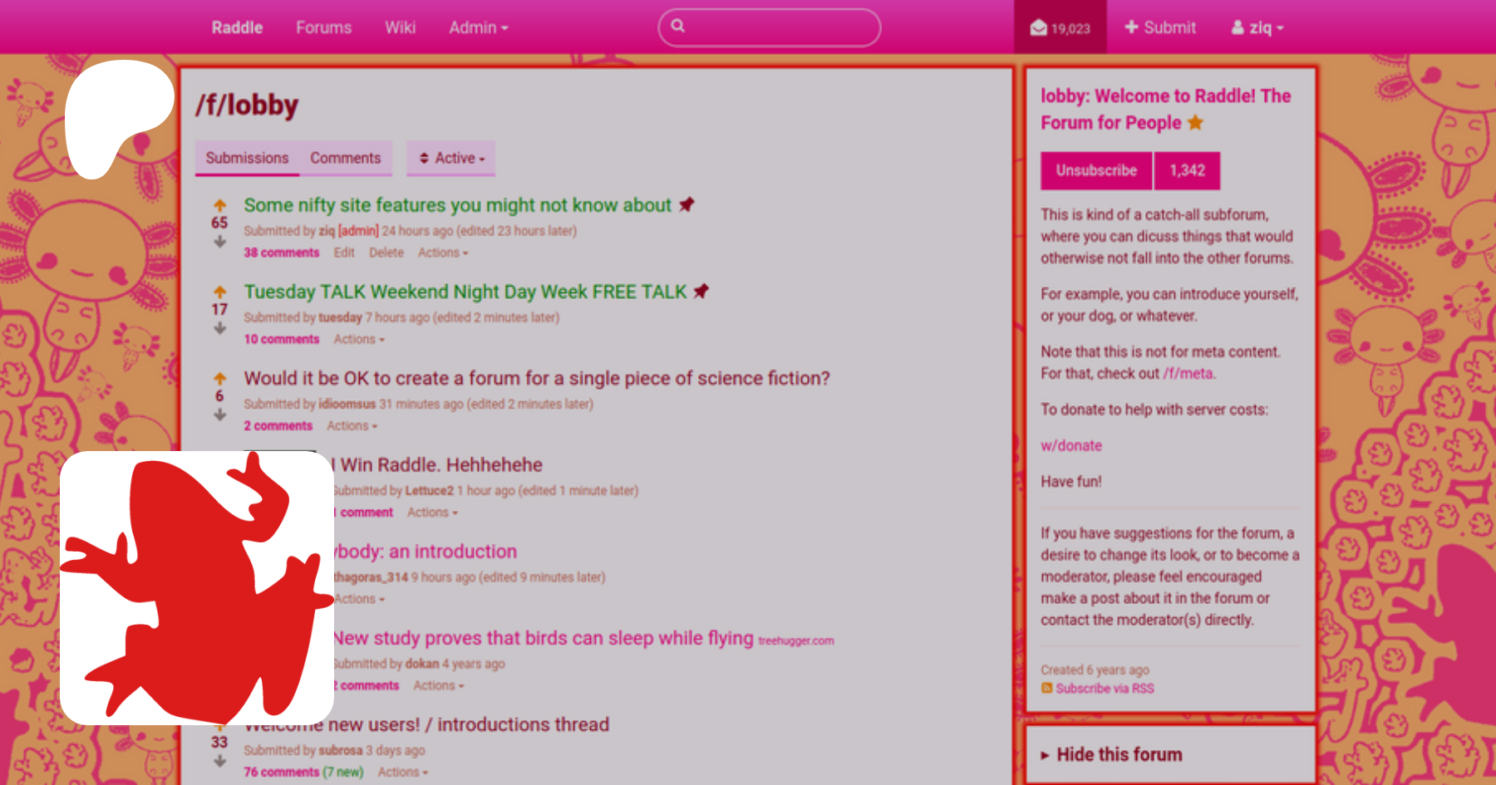Open the 38 comments link
This screenshot has height=785, width=1496.
281,253
